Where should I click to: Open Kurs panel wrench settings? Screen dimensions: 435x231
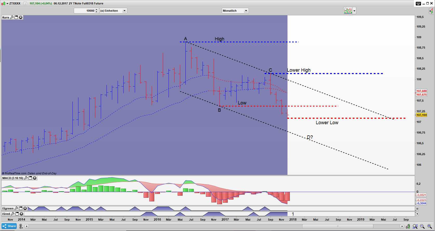click(x=12, y=17)
